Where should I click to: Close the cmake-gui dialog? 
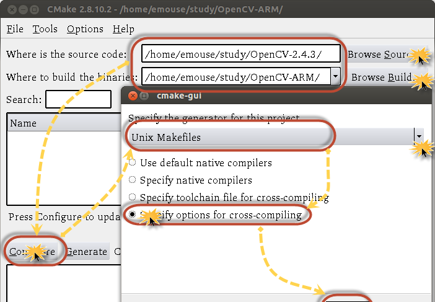[x=133, y=96]
